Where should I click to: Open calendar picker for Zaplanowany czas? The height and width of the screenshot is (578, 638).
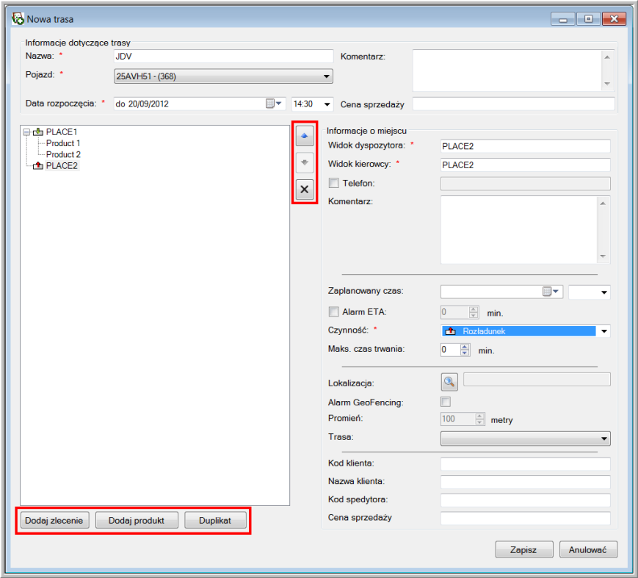click(x=551, y=292)
